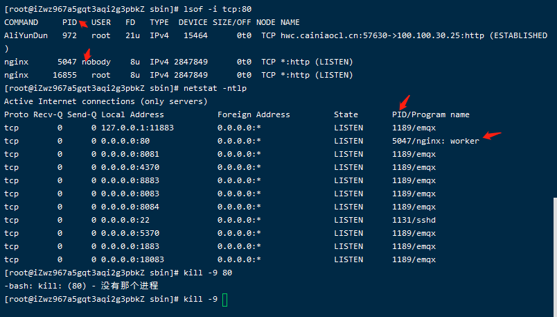Select local address 0.0.0.0:8084
The width and height of the screenshot is (557, 317).
pyautogui.click(x=130, y=207)
